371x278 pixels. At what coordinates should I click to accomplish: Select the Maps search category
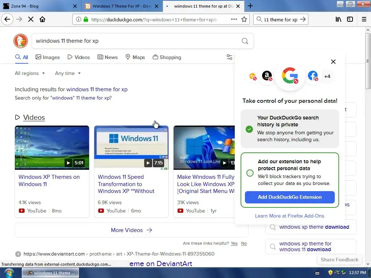pos(135,57)
